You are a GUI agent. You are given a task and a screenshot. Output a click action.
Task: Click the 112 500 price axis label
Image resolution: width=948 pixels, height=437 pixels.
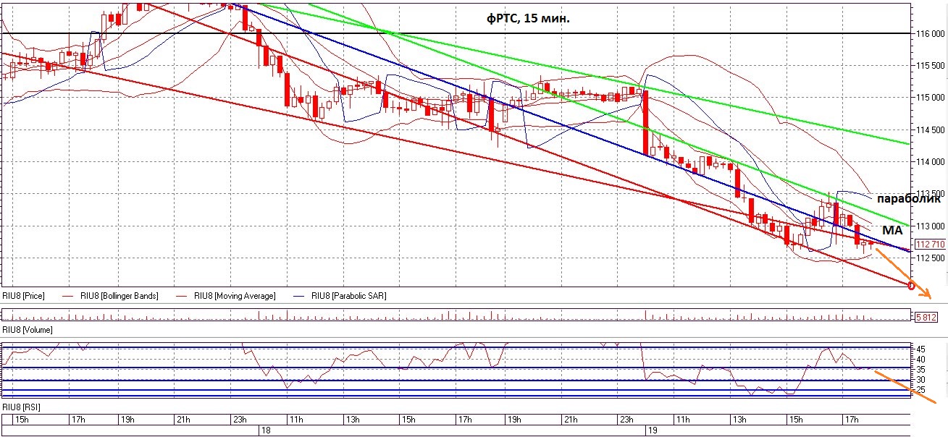pyautogui.click(x=929, y=258)
